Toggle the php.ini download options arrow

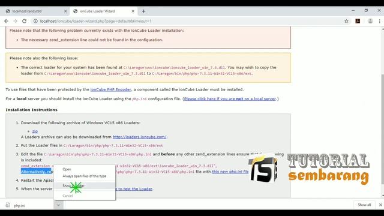click(x=58, y=205)
